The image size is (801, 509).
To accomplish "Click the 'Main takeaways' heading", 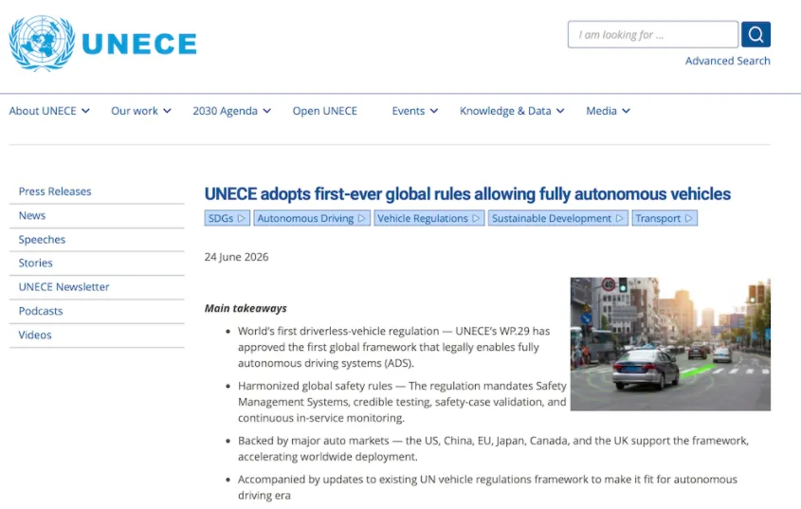I will tap(246, 309).
